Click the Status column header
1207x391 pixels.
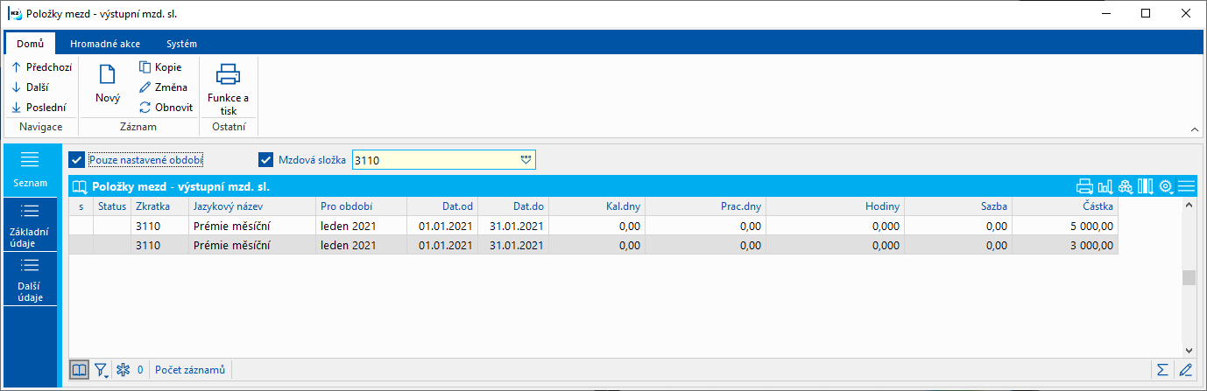pos(112,206)
